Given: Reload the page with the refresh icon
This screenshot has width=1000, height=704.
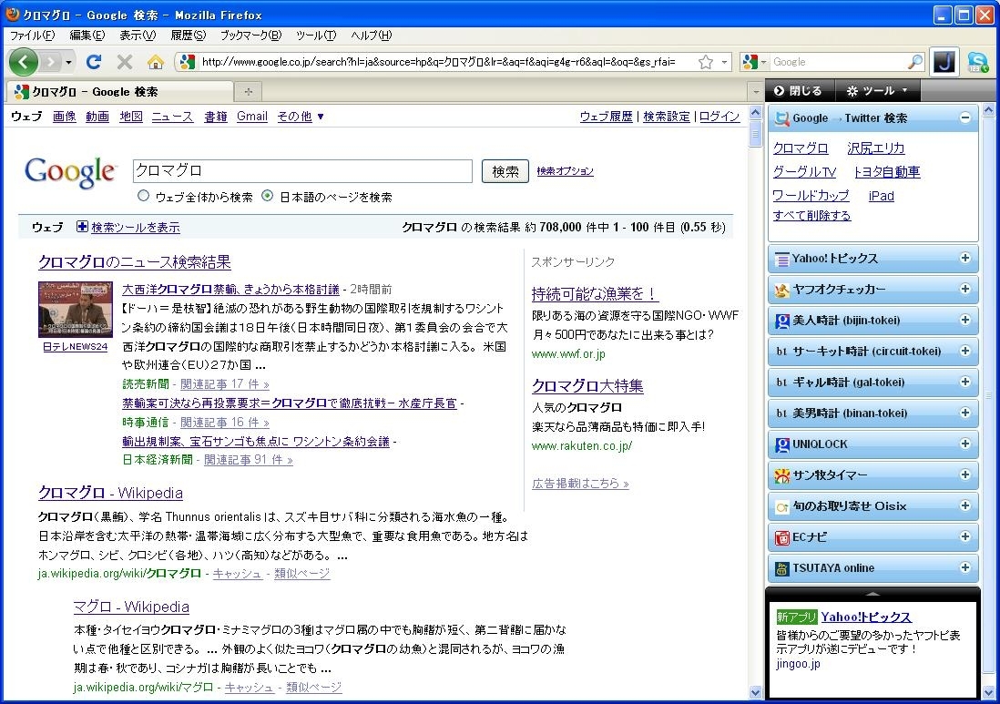Looking at the screenshot, I should 94,62.
